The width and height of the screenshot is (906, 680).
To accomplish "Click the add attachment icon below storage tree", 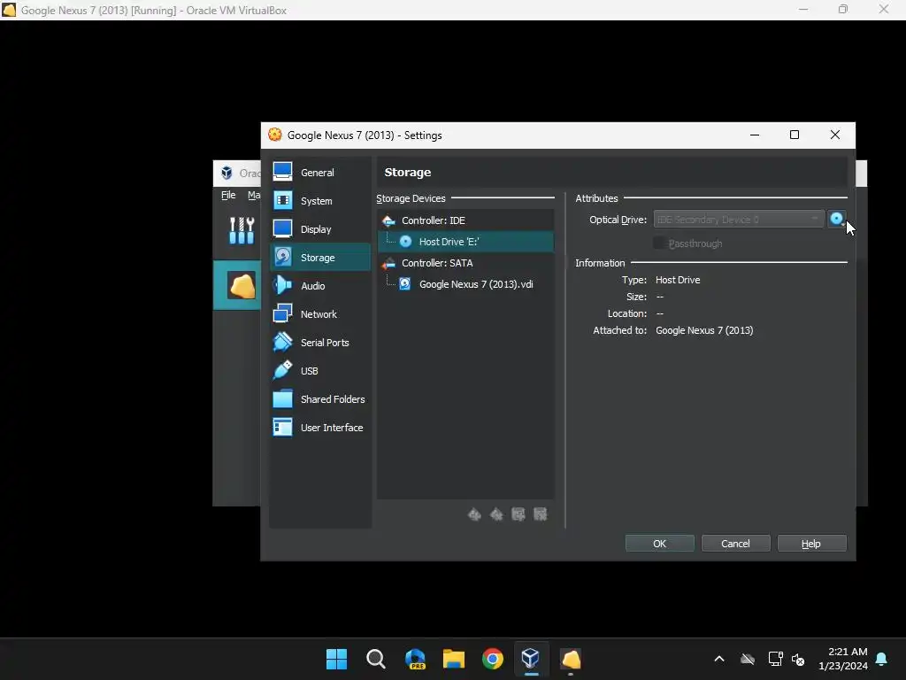I will (518, 514).
